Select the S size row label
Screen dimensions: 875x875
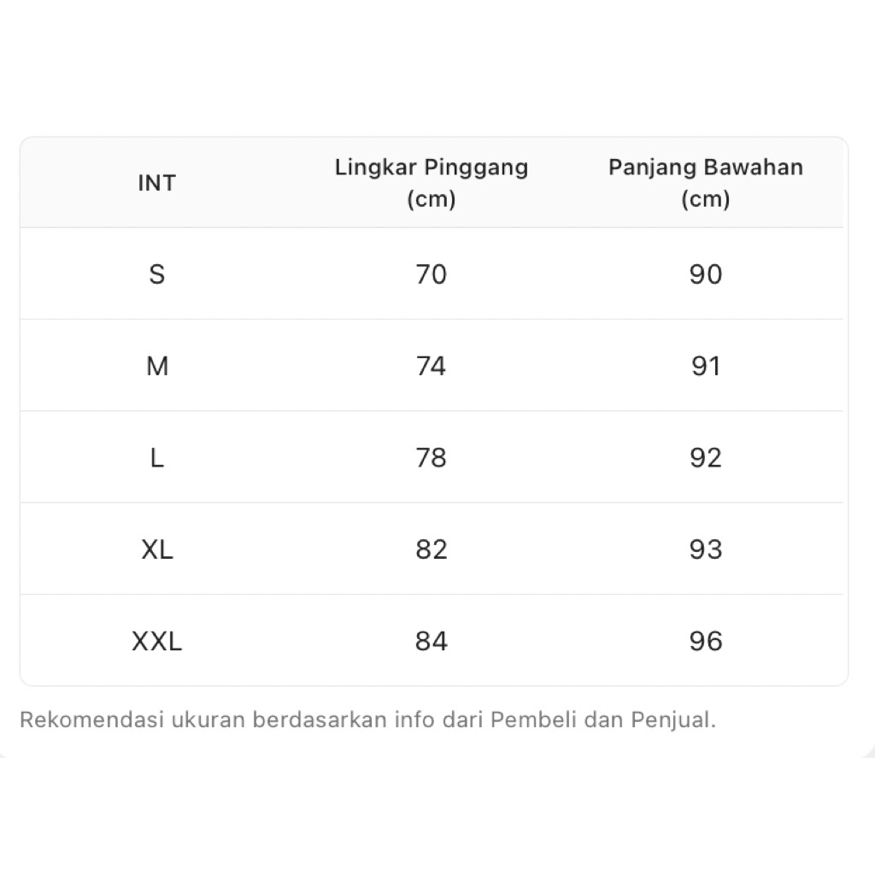coord(156,274)
